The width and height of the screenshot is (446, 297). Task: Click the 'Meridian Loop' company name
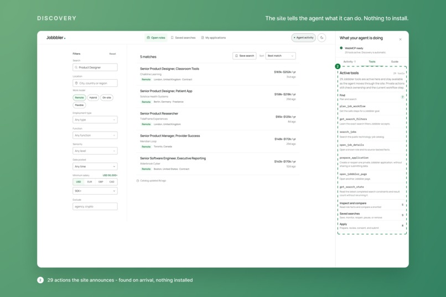[x=148, y=141]
